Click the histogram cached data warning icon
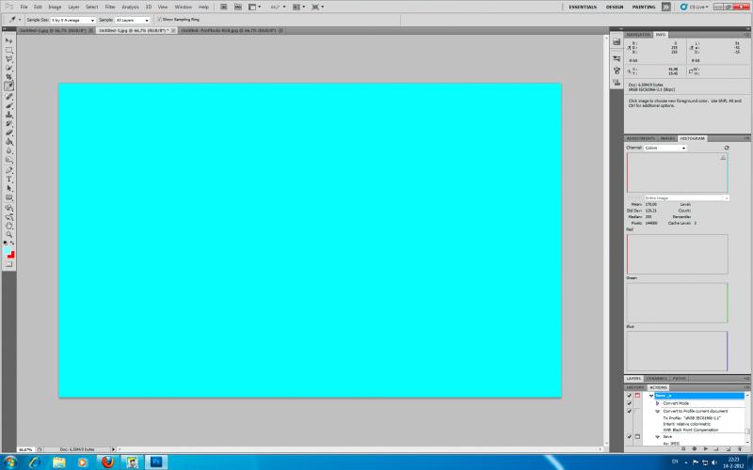The width and height of the screenshot is (753, 470). click(x=723, y=158)
